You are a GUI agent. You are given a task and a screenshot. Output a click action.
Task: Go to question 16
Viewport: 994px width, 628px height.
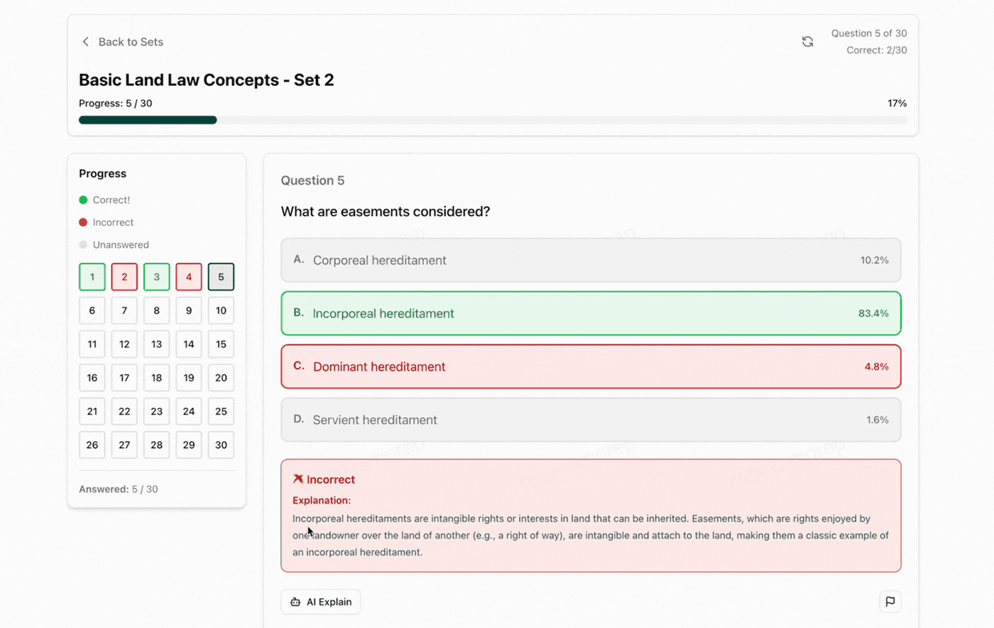92,378
